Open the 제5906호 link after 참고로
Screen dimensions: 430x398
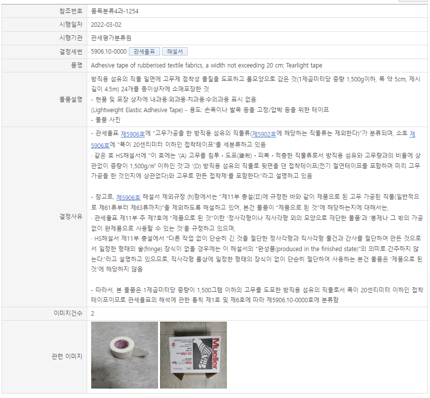click(128, 198)
